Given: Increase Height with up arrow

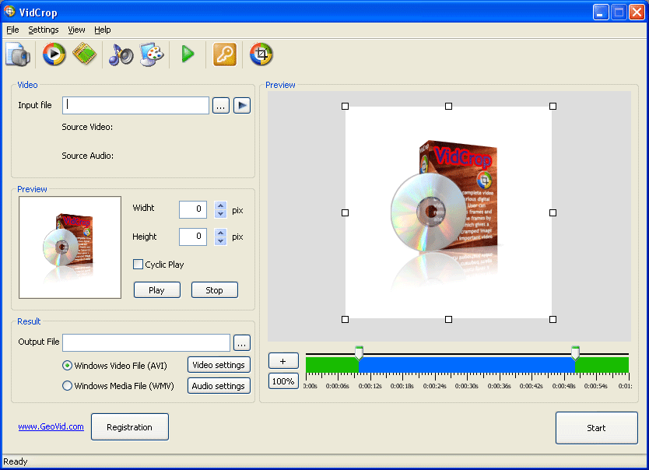Looking at the screenshot, I should 220,233.
